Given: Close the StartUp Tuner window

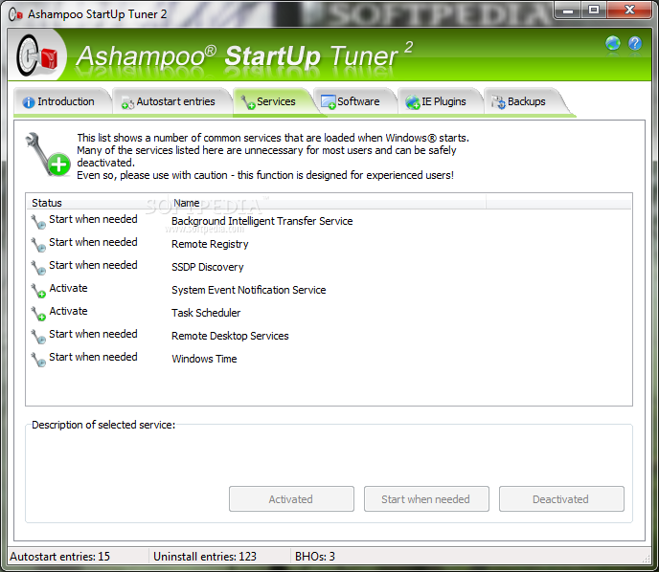Looking at the screenshot, I should point(629,11).
